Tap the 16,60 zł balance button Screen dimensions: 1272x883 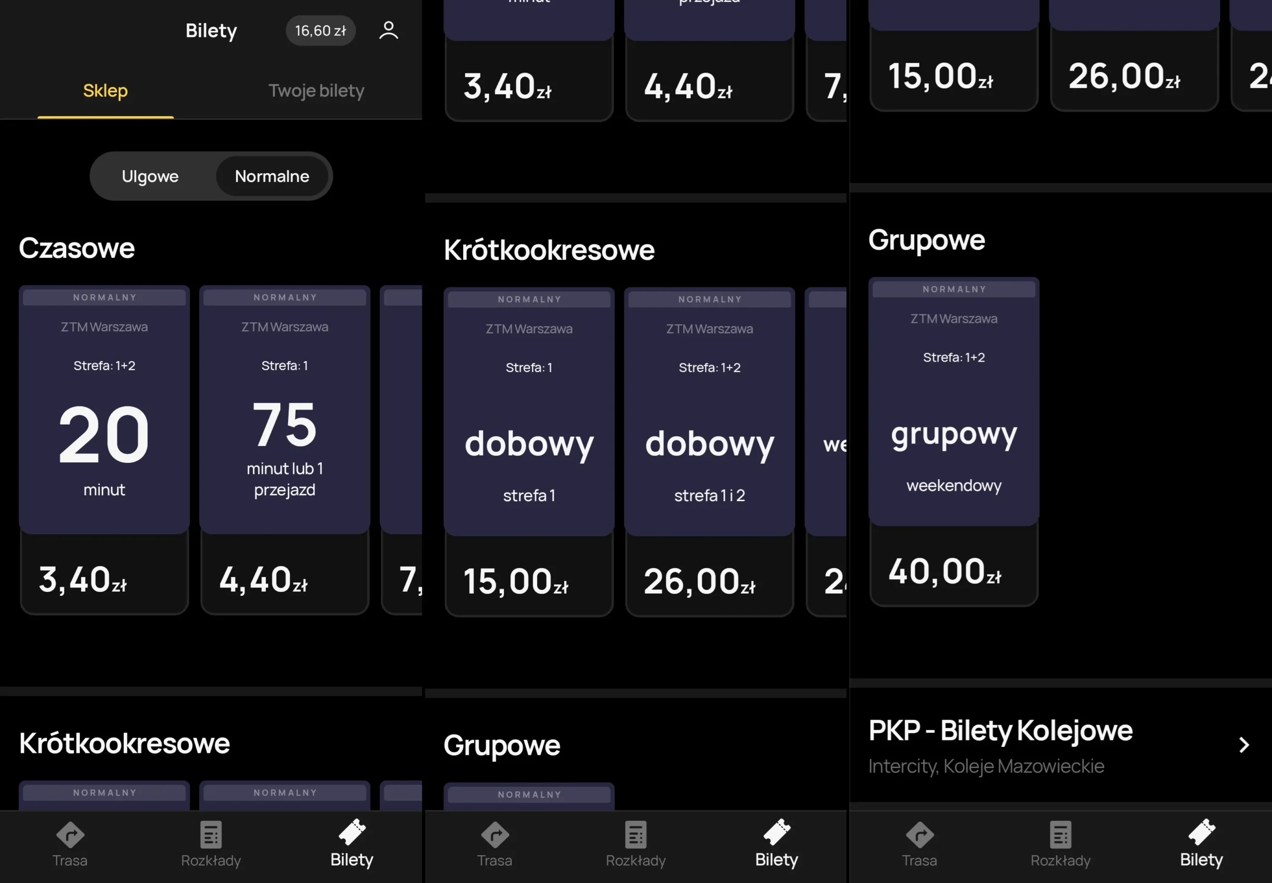[320, 30]
